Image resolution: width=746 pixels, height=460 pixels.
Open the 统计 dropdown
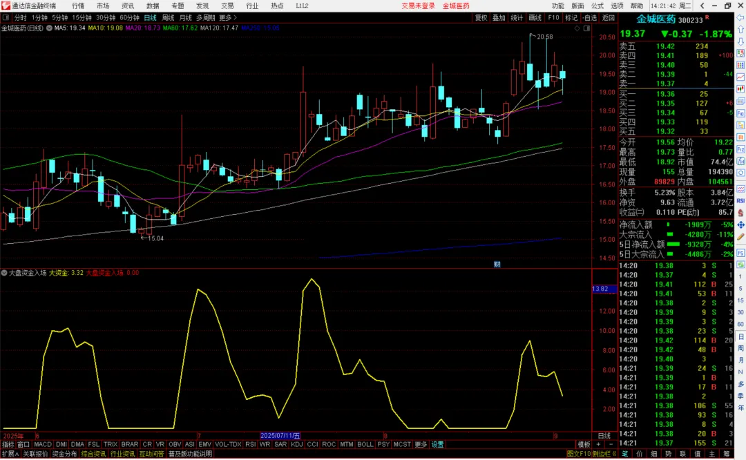tap(517, 17)
